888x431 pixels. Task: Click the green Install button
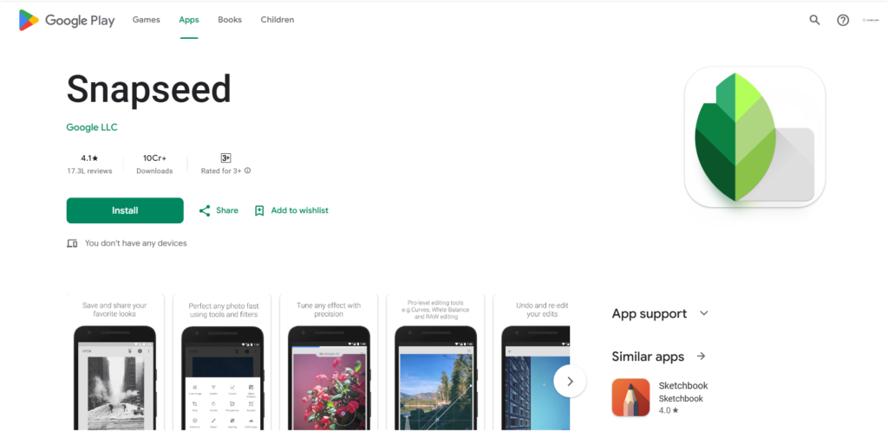(125, 210)
